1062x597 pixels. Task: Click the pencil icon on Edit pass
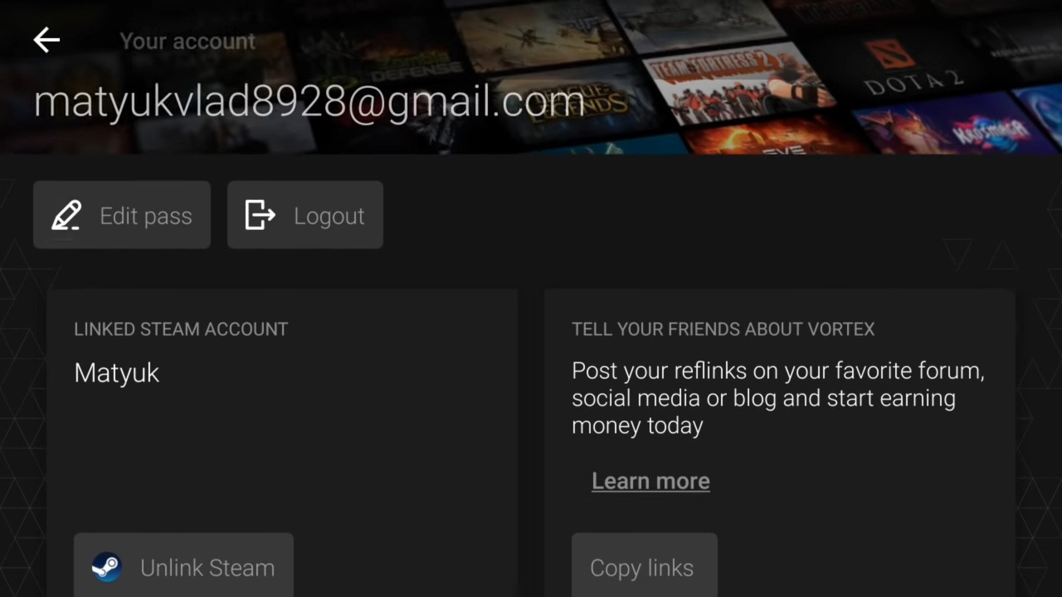[x=66, y=215]
